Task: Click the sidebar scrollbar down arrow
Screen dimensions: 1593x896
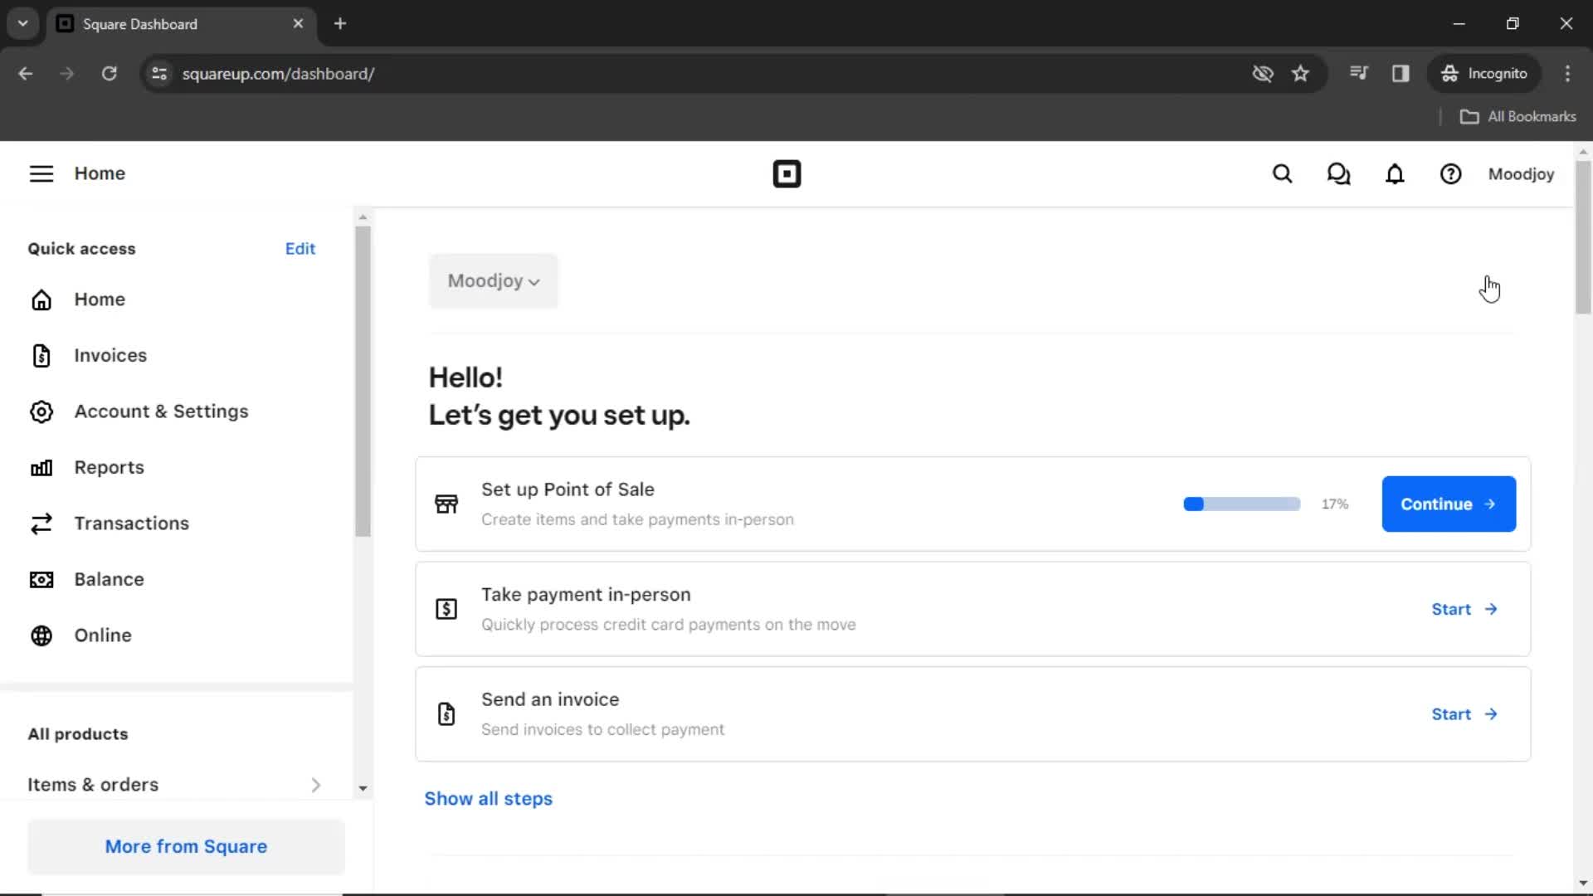Action: [x=363, y=788]
